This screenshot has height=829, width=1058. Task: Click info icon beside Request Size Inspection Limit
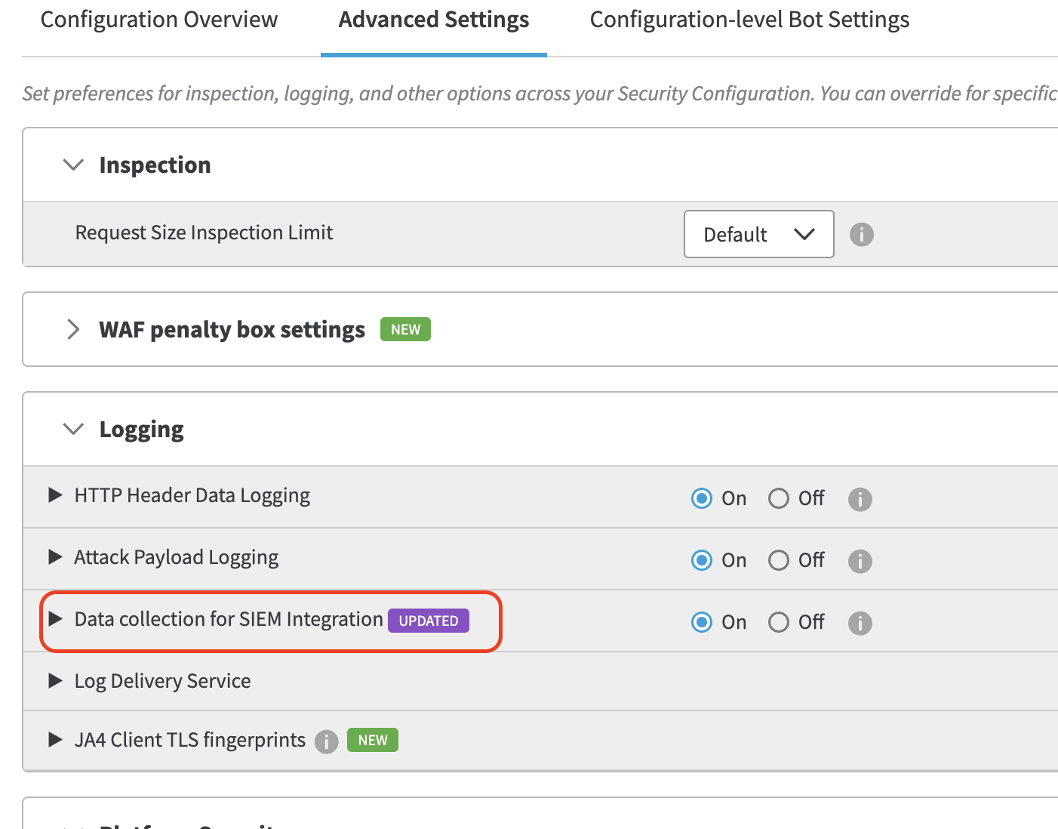(861, 235)
